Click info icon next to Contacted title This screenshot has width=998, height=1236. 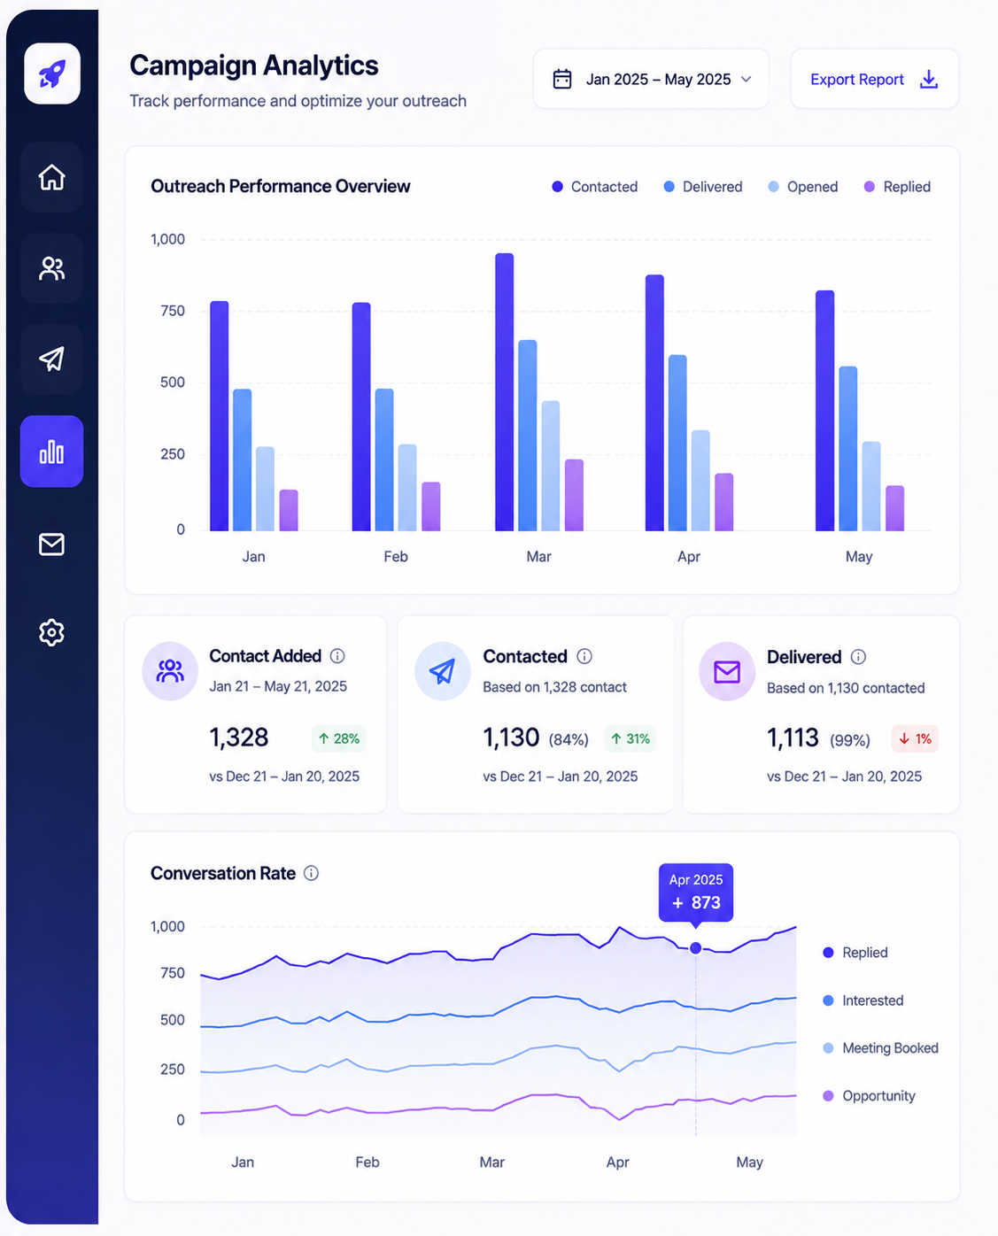point(584,656)
